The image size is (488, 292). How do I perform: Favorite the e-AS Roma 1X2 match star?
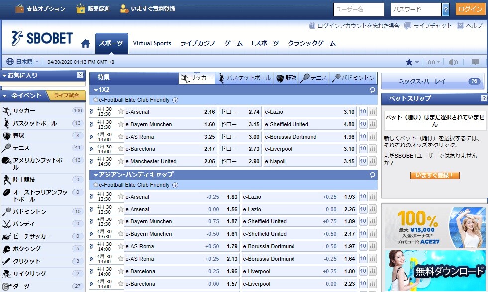121,136
